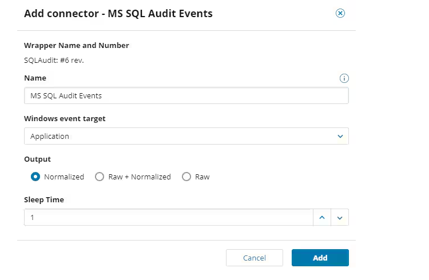Cancel adding the connector

point(255,258)
